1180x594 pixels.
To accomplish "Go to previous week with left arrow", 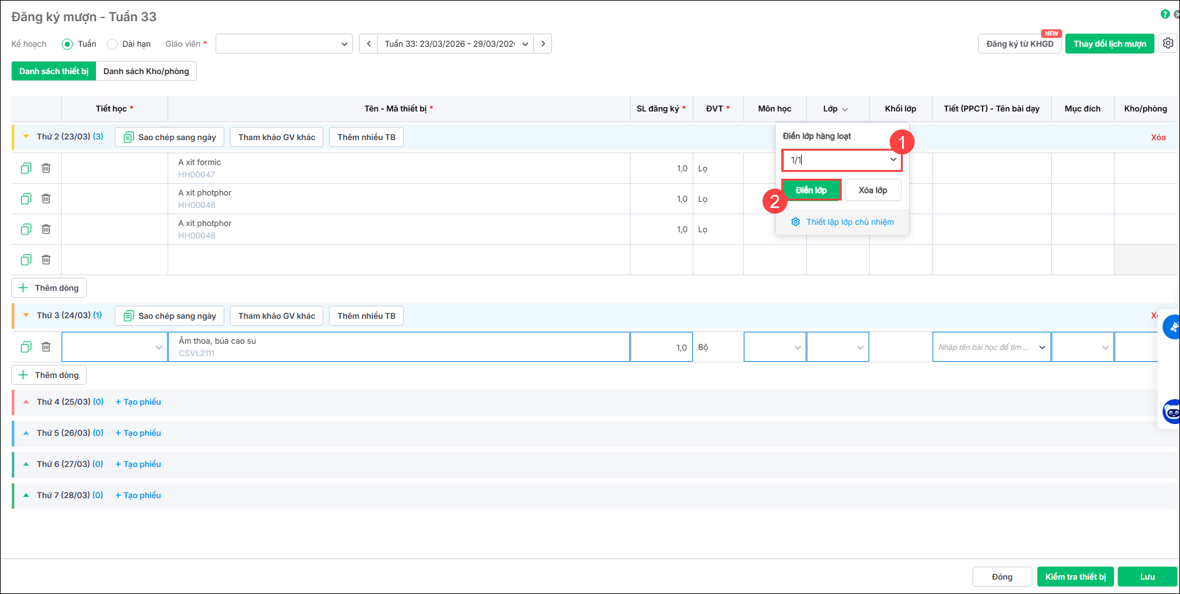I will pos(368,44).
